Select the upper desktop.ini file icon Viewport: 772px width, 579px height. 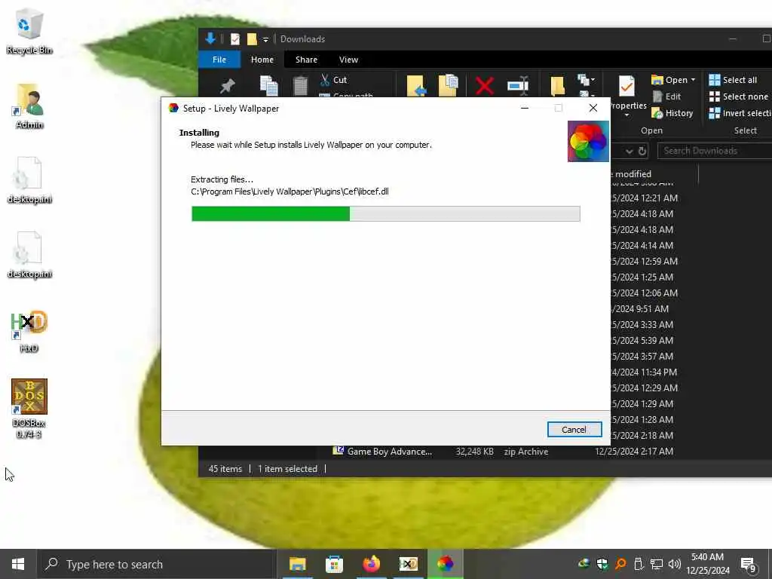(x=29, y=180)
